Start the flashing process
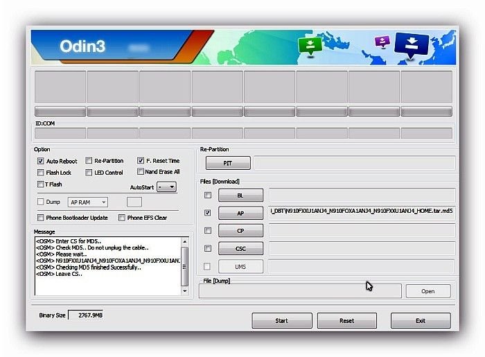 pyautogui.click(x=282, y=321)
